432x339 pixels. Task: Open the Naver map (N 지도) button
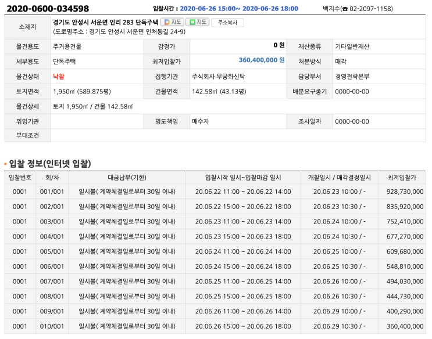(x=198, y=22)
